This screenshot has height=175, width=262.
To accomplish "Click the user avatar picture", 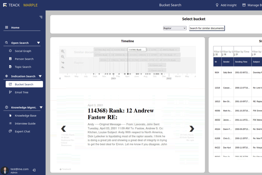I will (5, 171).
